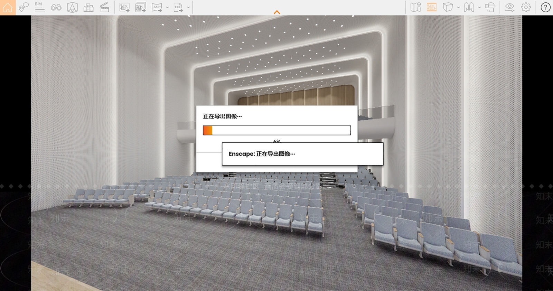Click the orange export progress bar
The width and height of the screenshot is (553, 291).
click(277, 130)
